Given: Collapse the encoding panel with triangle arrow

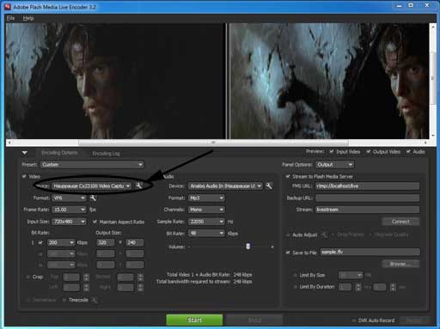Looking at the screenshot, I should 25,153.
